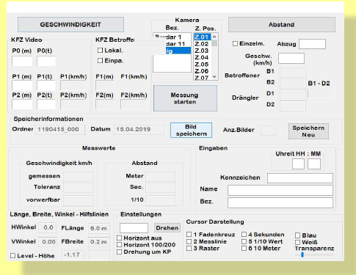Select Z.02 in the Z. Pos. list
Screen dimensions: 356x275
pyautogui.click(x=202, y=44)
